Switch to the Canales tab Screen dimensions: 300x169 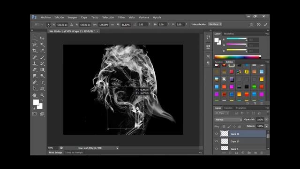[x=228, y=108]
